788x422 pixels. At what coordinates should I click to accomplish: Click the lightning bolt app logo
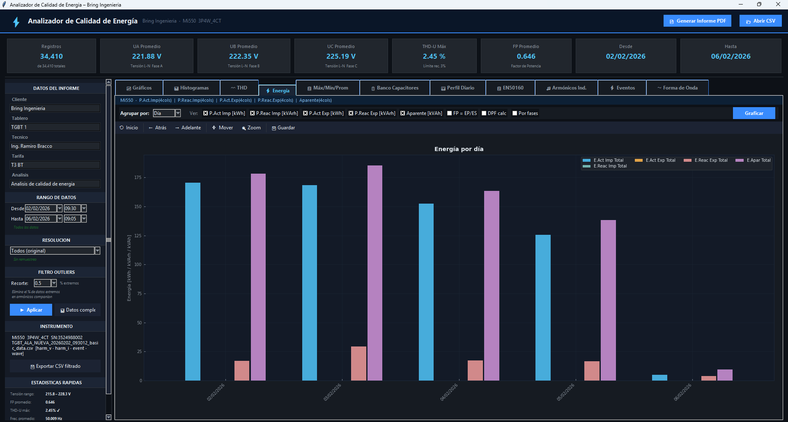[x=16, y=22]
